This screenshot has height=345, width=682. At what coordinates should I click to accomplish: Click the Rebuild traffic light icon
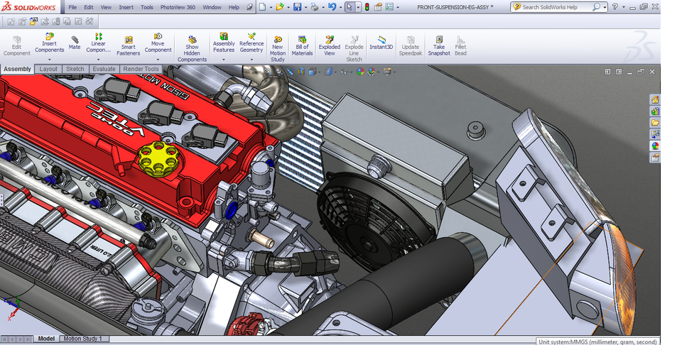(367, 7)
